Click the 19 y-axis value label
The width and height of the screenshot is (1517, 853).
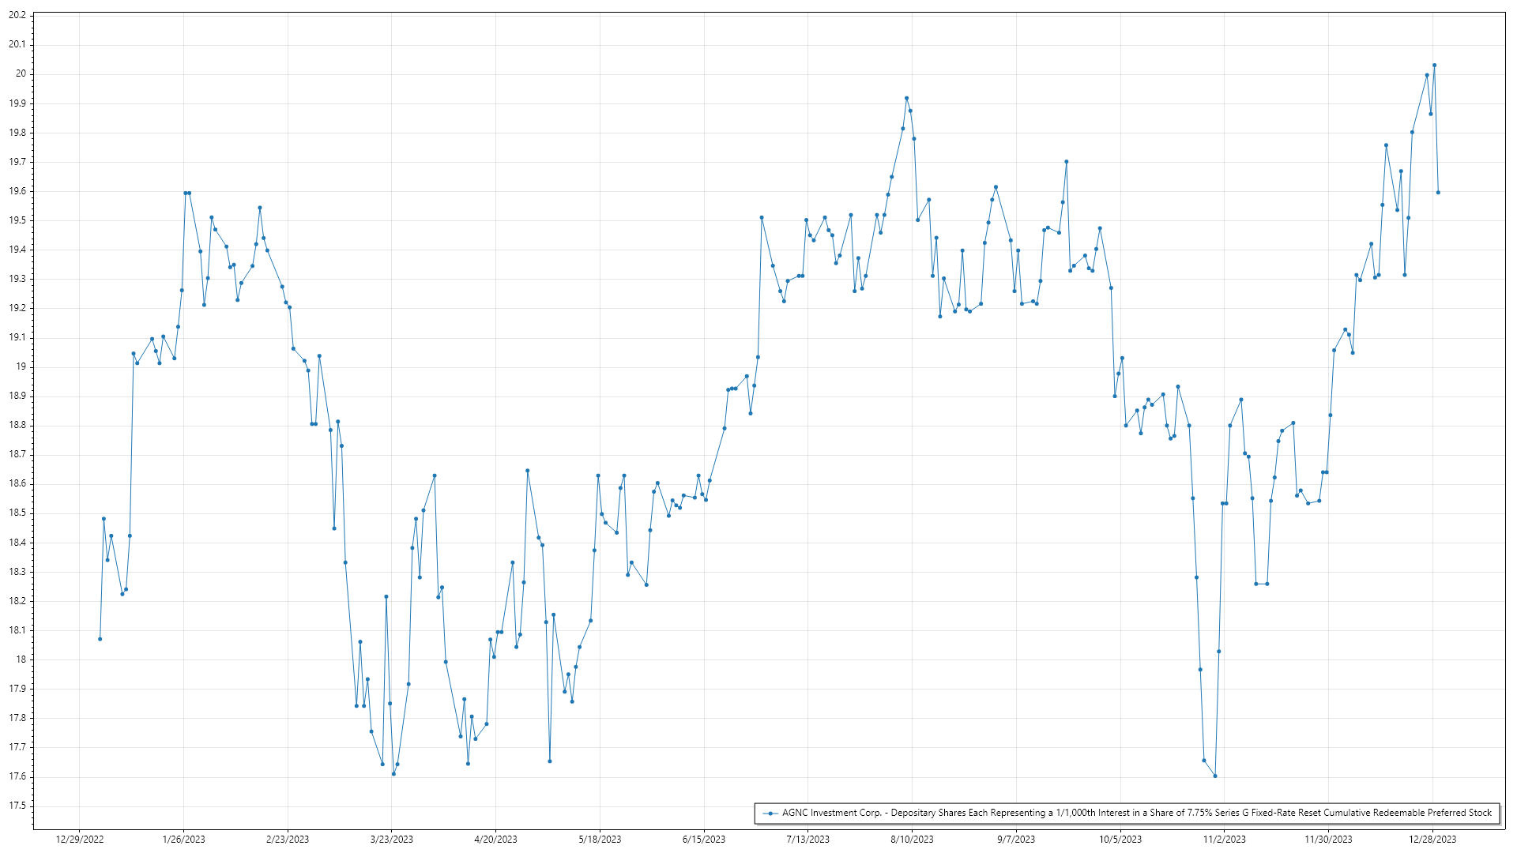[x=21, y=366]
